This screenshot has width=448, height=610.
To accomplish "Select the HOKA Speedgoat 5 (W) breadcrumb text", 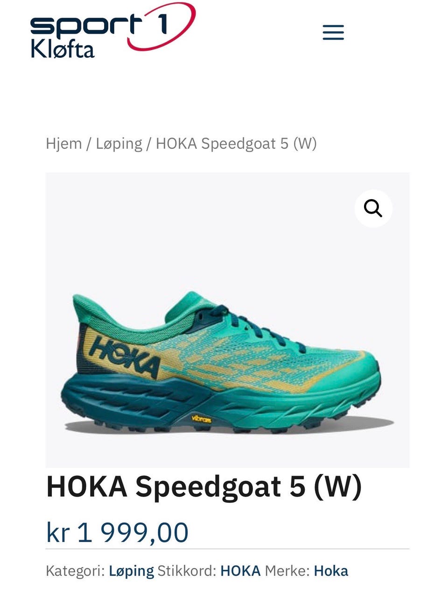I will click(236, 144).
